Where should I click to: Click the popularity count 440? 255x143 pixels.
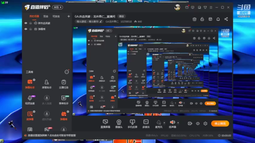point(138,21)
